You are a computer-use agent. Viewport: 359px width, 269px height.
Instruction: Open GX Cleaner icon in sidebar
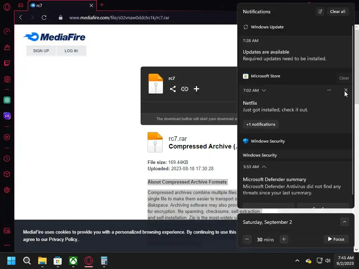click(7, 47)
